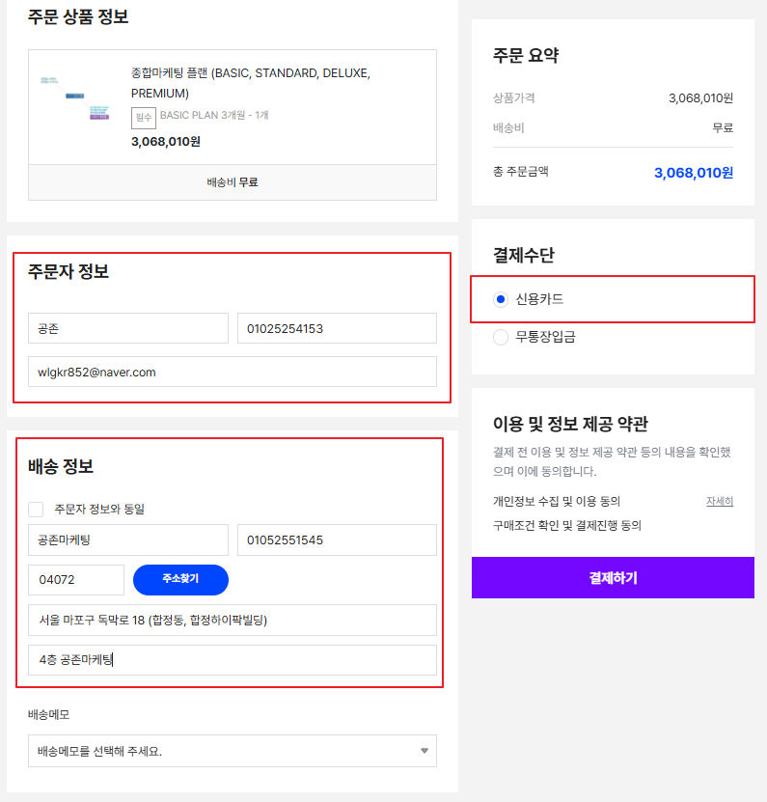This screenshot has height=802, width=767.
Task: Click the orderer name field 공존
Action: (x=128, y=328)
